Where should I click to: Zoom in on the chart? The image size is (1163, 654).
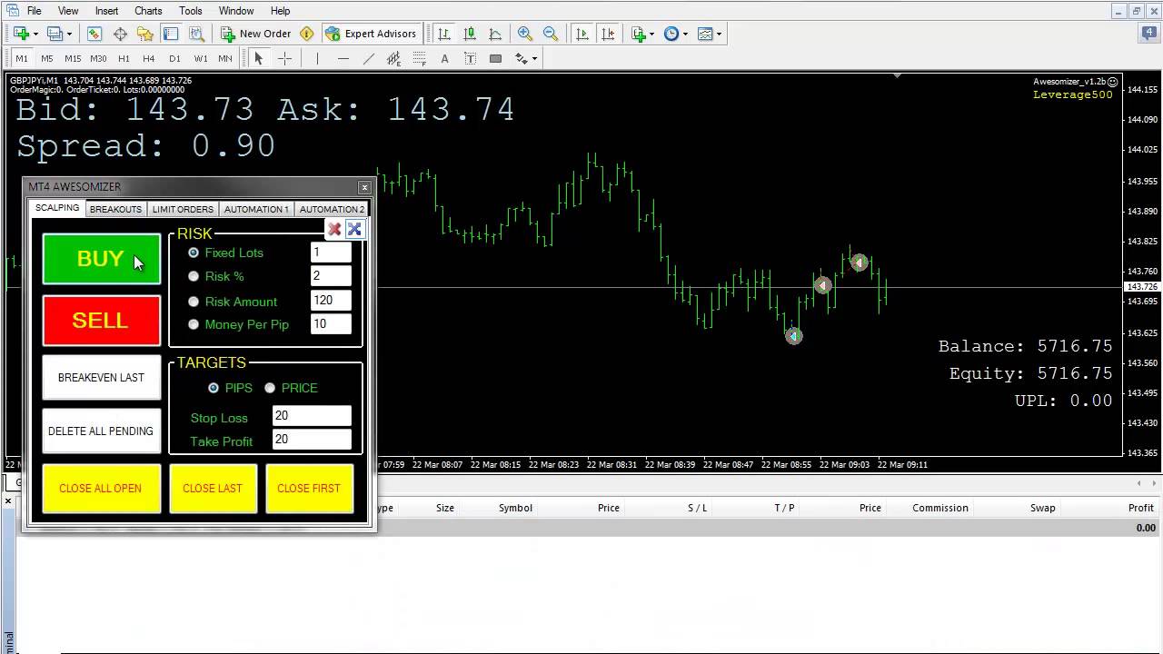coord(525,34)
